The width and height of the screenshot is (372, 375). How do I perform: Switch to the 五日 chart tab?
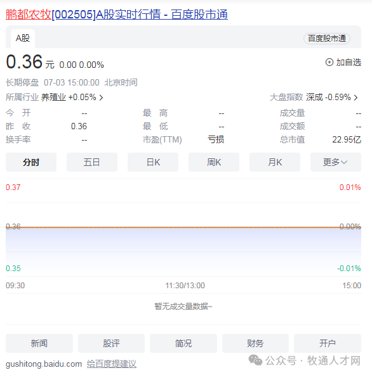click(92, 162)
